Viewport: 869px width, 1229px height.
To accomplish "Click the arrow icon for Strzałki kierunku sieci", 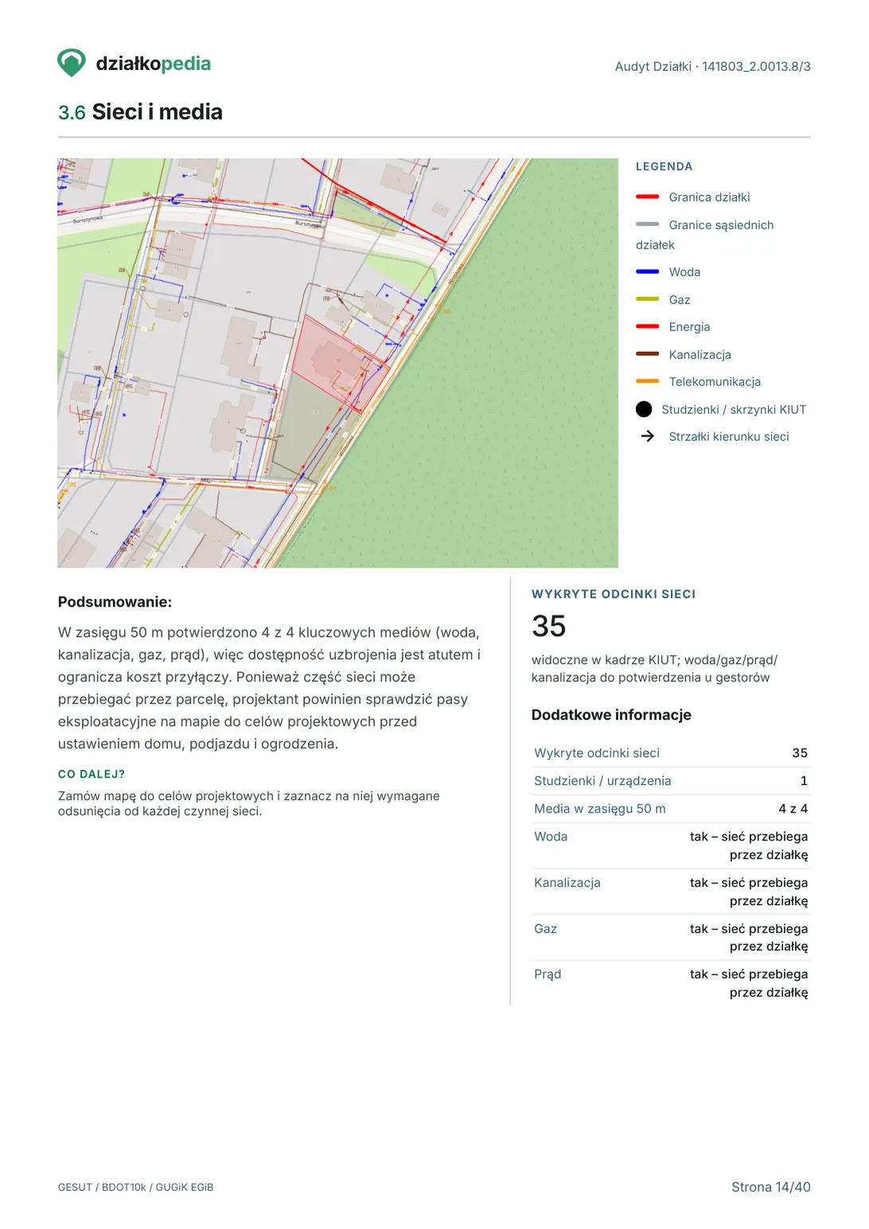I will [648, 436].
